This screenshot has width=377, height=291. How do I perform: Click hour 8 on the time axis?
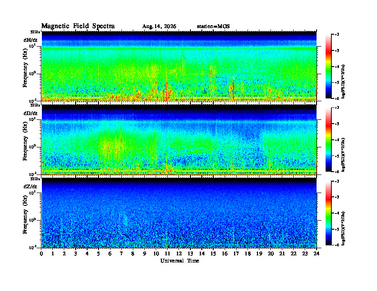(x=133, y=253)
